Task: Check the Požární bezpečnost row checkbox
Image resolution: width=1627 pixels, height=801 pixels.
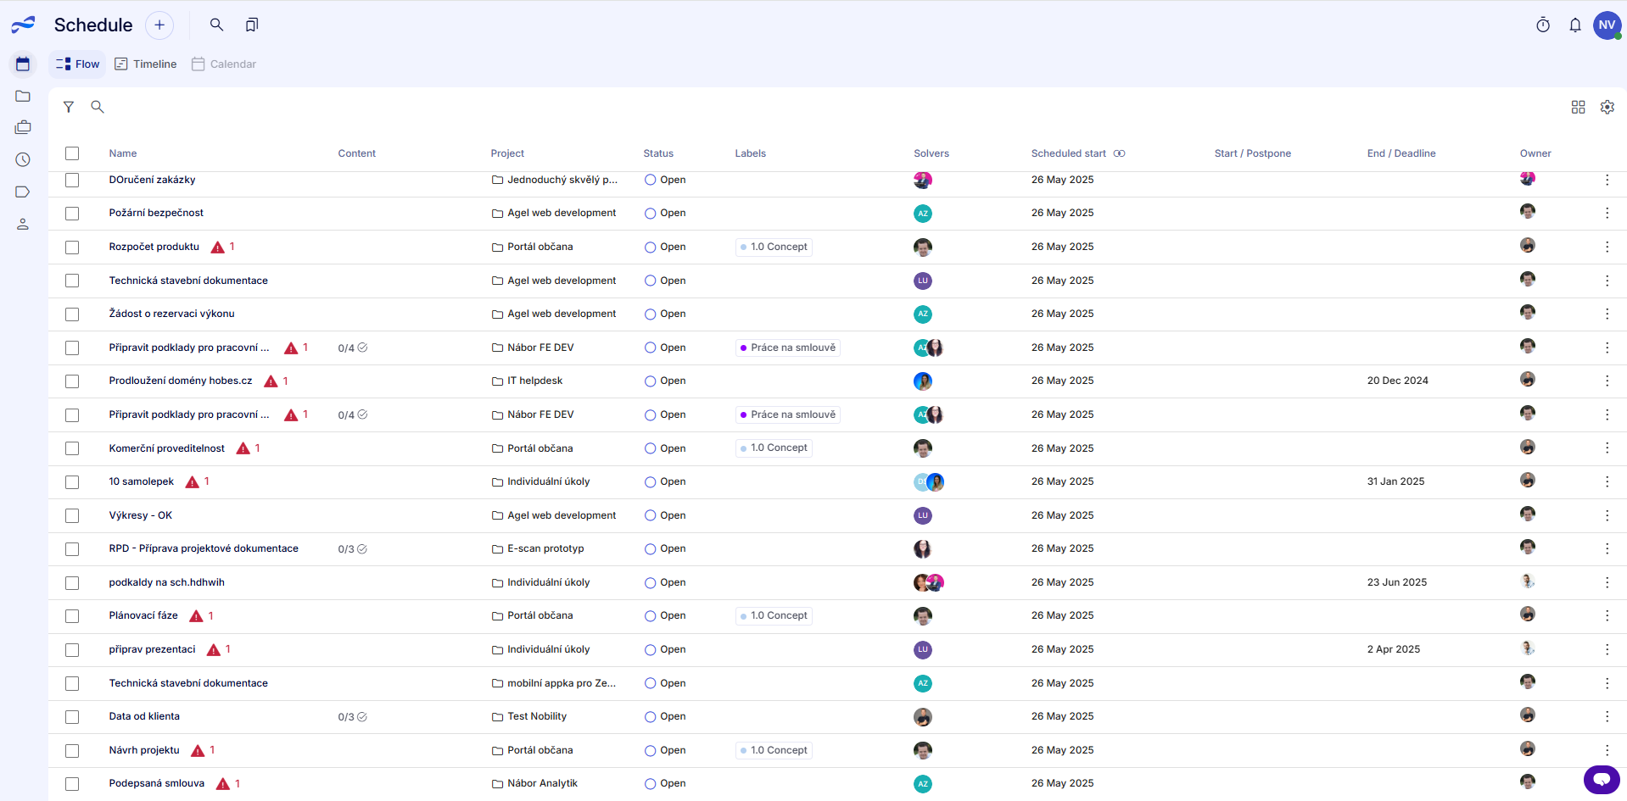Action: click(72, 214)
